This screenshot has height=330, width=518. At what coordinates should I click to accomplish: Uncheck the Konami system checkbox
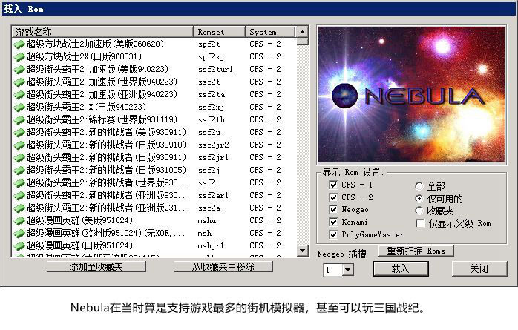pyautogui.click(x=333, y=222)
